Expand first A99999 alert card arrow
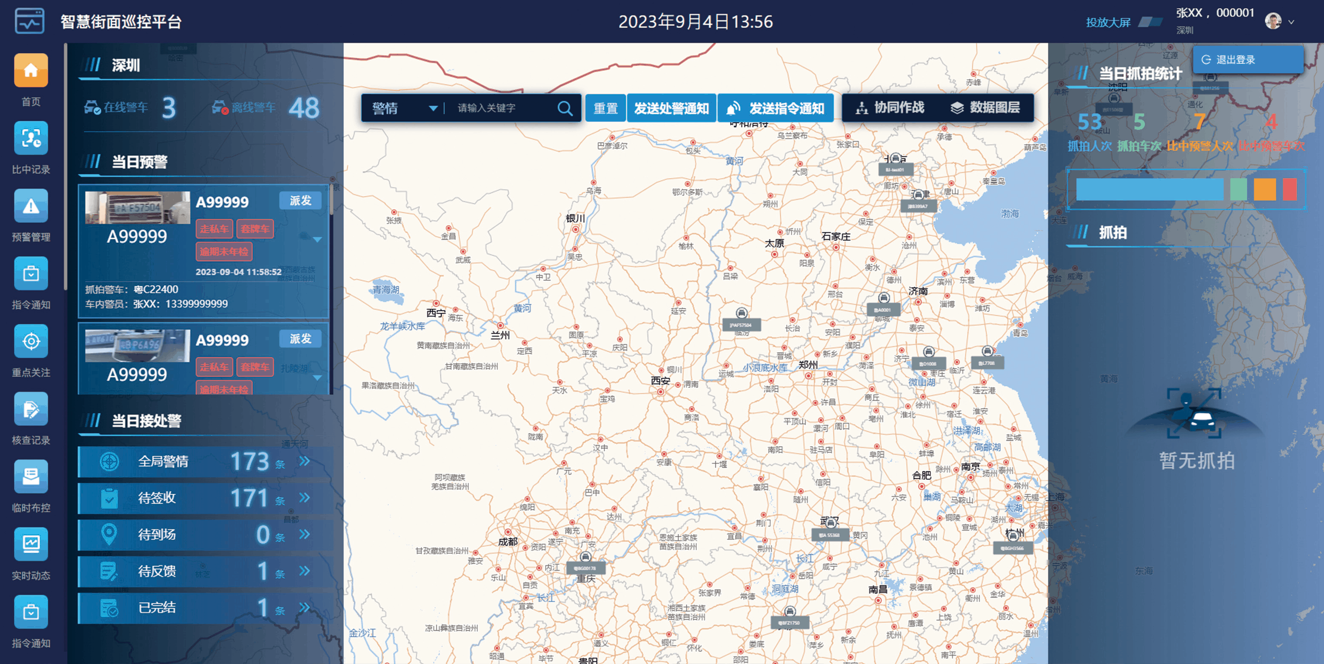The height and width of the screenshot is (664, 1324). 318,239
